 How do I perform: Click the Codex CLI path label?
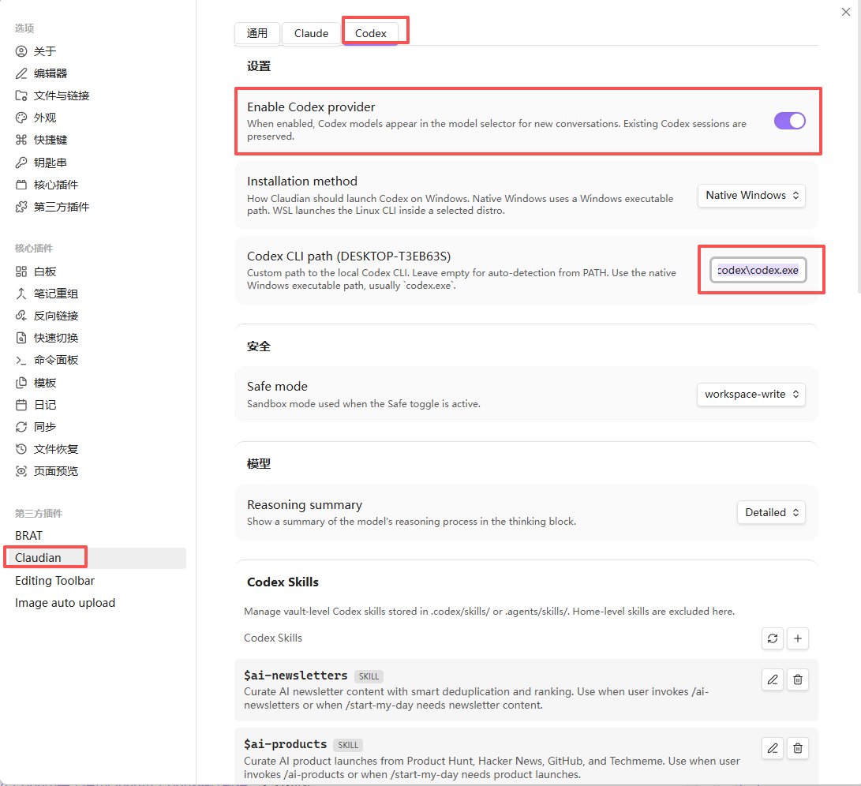tap(349, 256)
